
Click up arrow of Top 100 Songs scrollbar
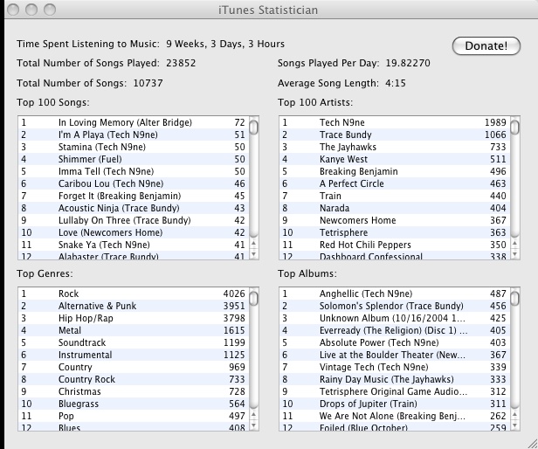253,244
